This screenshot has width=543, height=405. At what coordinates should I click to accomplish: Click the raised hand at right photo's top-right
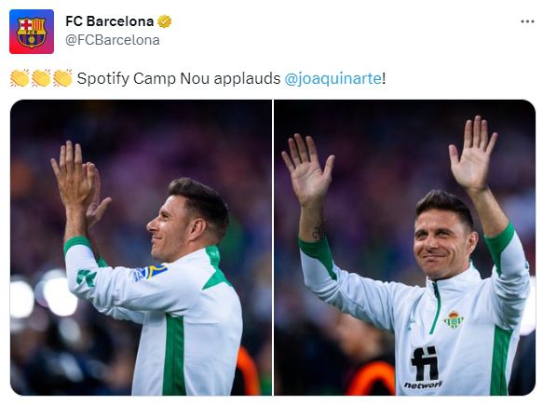click(473, 154)
